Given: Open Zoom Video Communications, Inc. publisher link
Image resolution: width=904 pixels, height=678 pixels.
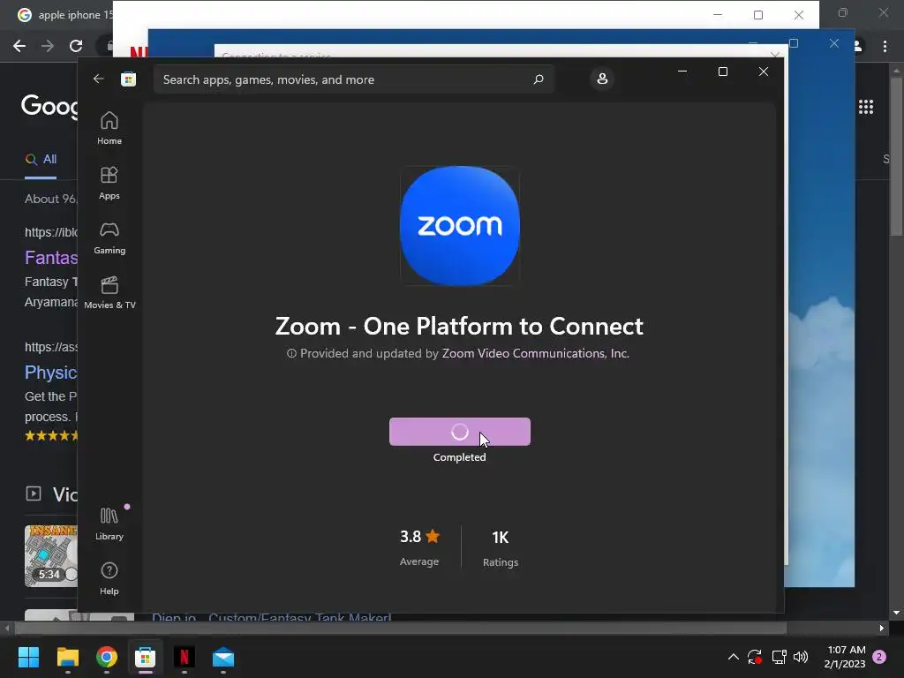Looking at the screenshot, I should pyautogui.click(x=535, y=353).
